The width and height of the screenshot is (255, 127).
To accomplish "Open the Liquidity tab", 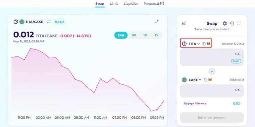I will [x=131, y=4].
